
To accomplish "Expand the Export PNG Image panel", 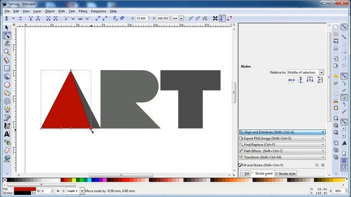I will pyautogui.click(x=282, y=138).
